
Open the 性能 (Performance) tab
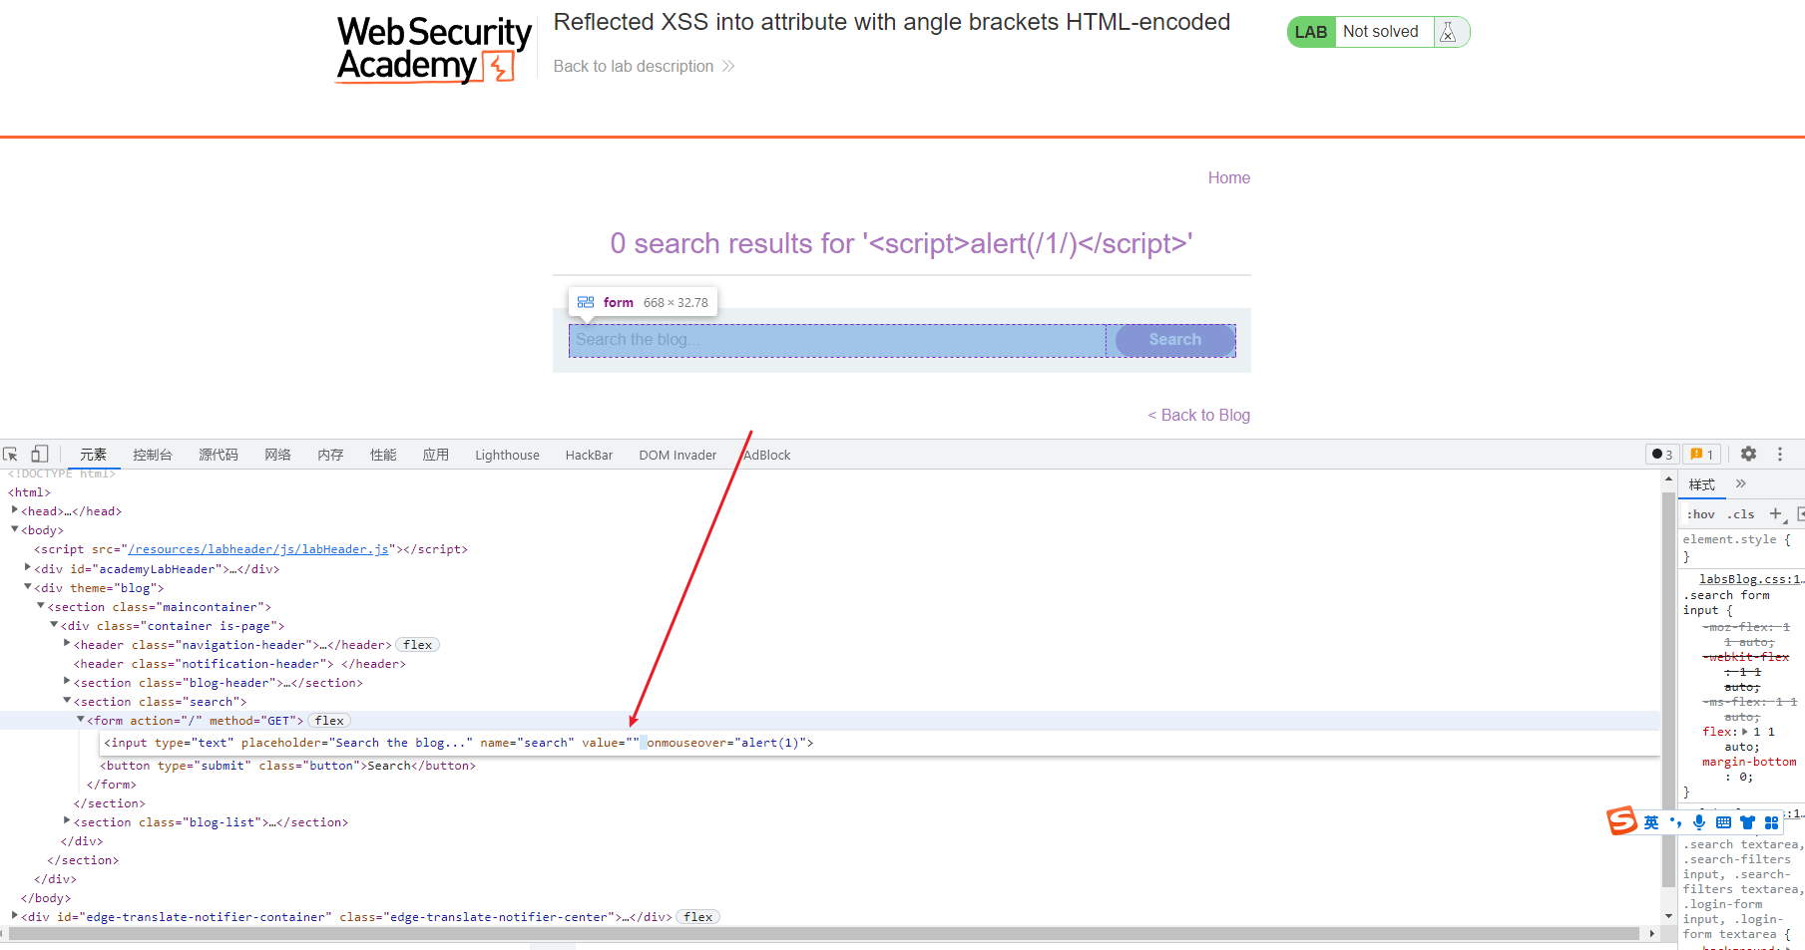tap(383, 455)
